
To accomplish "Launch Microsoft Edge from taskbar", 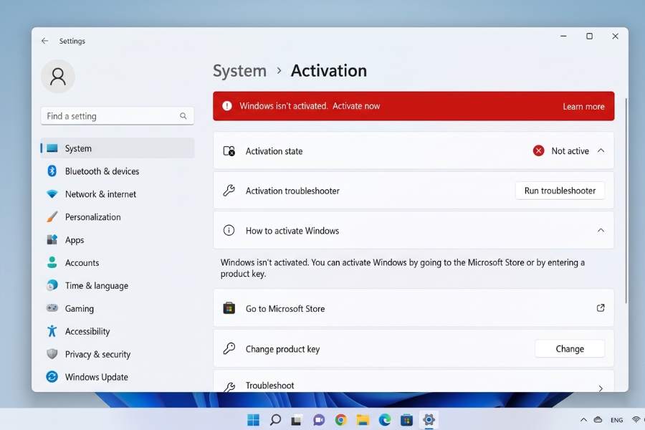I will [385, 420].
